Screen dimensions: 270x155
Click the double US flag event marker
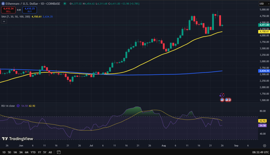[228, 100]
